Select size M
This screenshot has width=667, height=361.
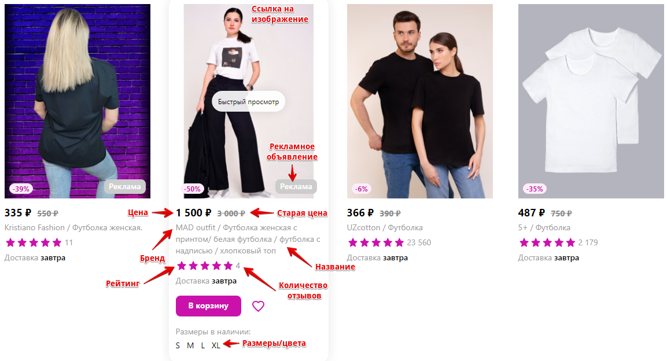tap(190, 345)
